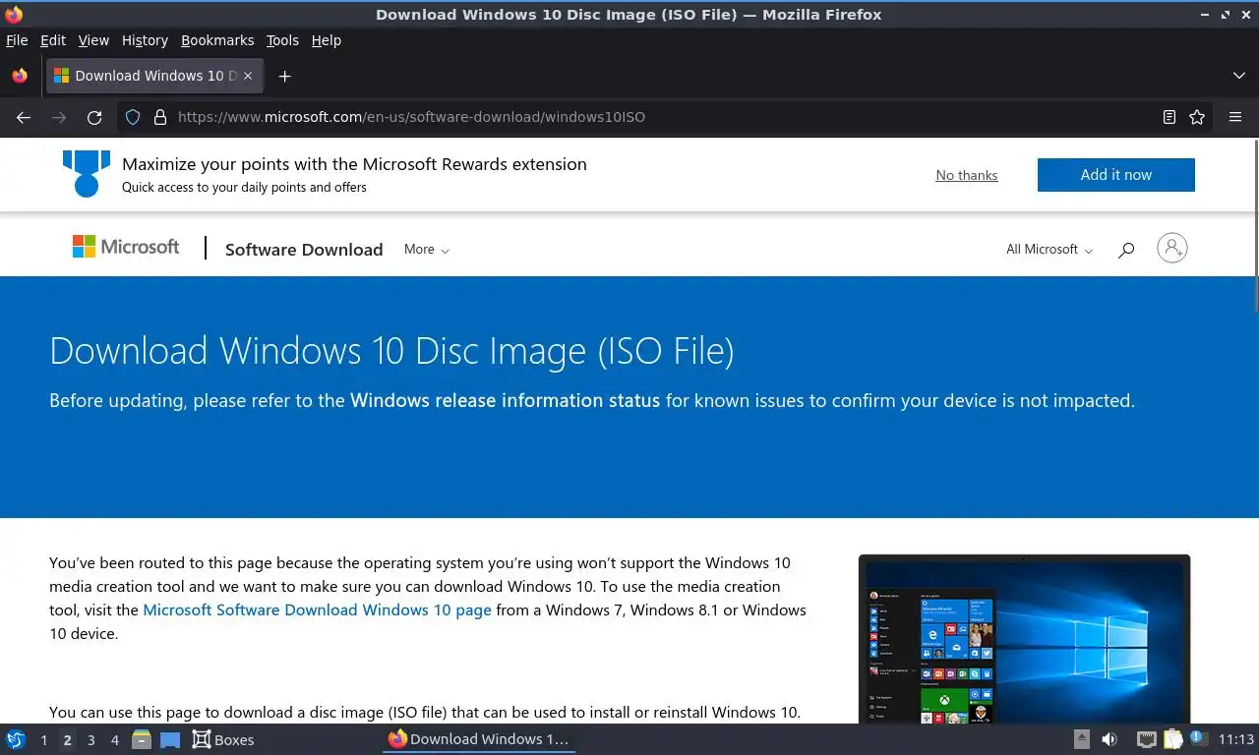The image size is (1259, 755).
Task: Minimize the Firefox window
Action: tap(1206, 14)
